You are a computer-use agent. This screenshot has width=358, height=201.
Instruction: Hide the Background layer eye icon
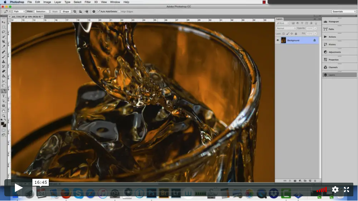tap(278, 41)
